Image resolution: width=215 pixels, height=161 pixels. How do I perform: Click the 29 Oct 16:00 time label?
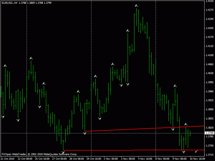tap(94, 159)
